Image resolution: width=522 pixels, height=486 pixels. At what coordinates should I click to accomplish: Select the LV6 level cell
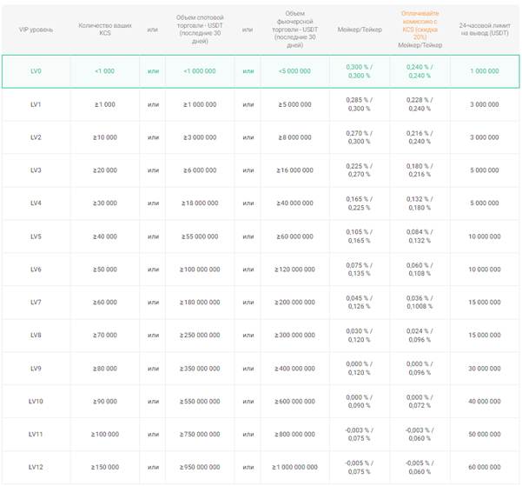[x=36, y=270]
